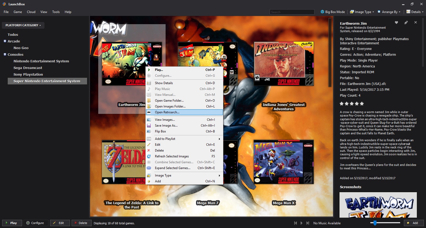Select Nintendo Entertainment System platform
Screen dimensions: 426x228
coord(41,61)
